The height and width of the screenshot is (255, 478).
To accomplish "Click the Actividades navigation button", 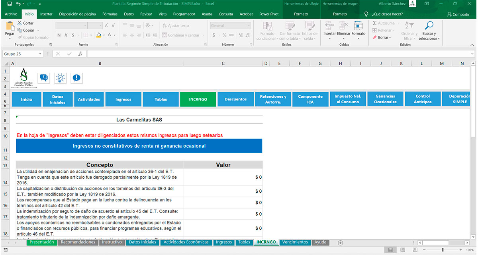I will tap(89, 99).
